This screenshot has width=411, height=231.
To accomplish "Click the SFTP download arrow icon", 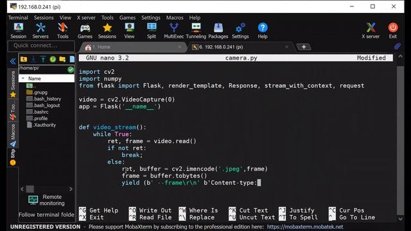I will tap(33, 60).
